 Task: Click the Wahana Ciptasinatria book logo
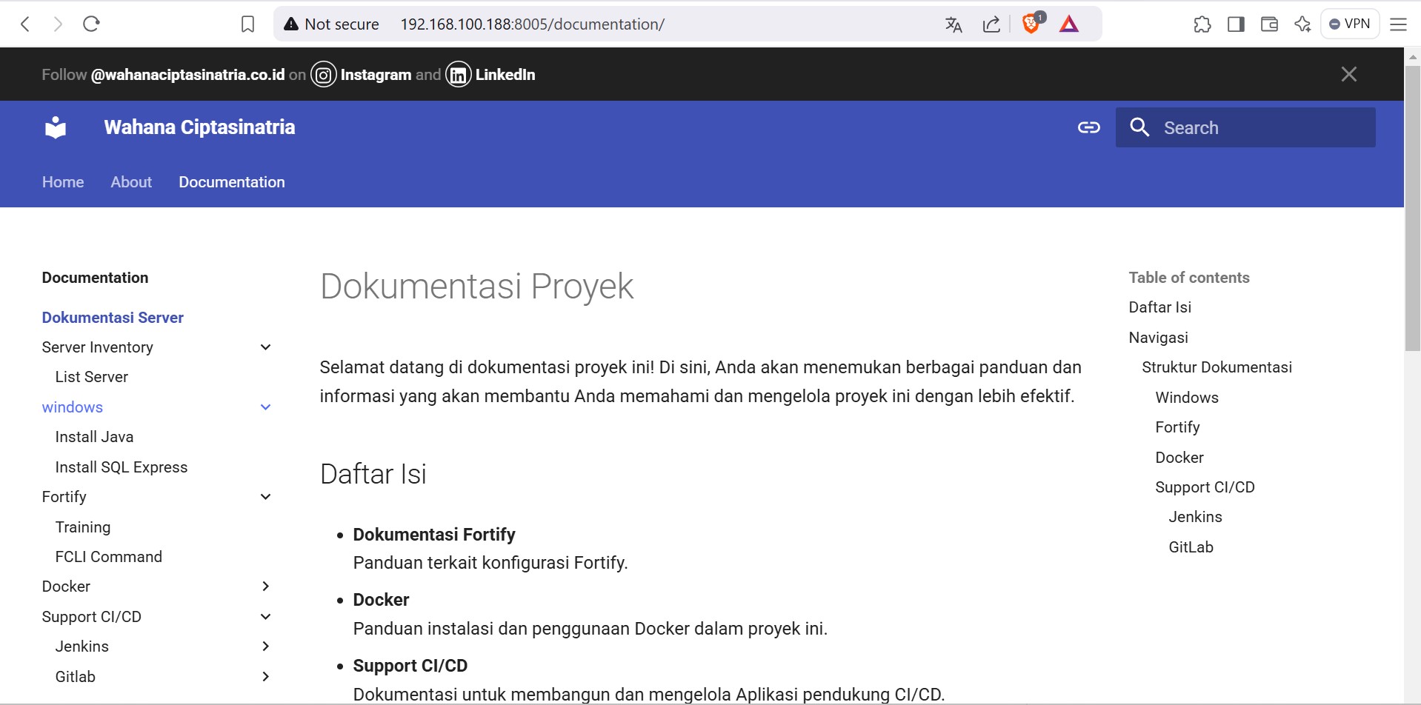click(56, 127)
